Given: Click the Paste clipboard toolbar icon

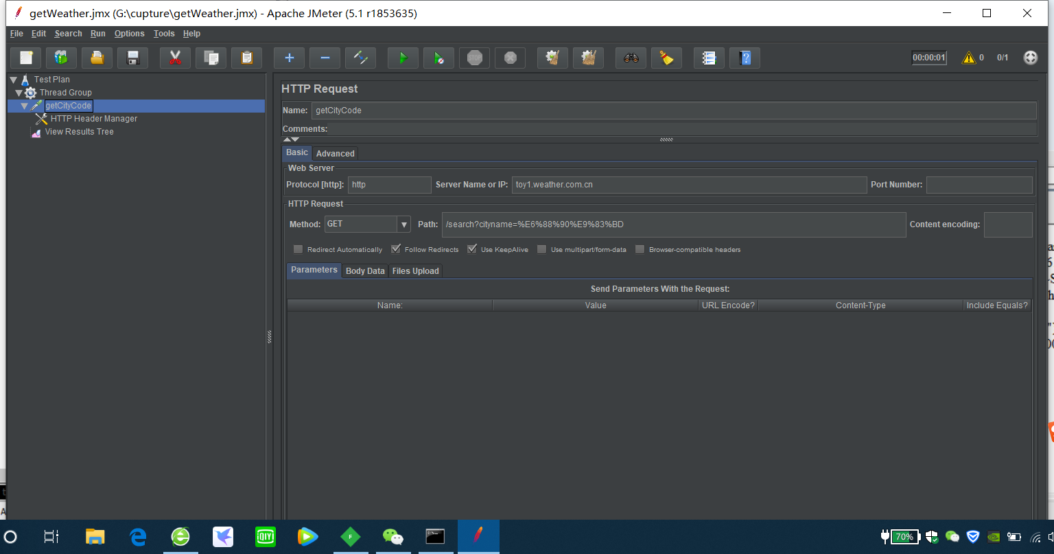Looking at the screenshot, I should pyautogui.click(x=247, y=58).
